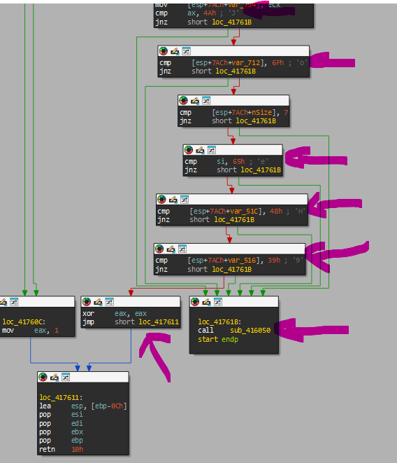
Task: Click the graph icon on the nSize compare block
Action: pos(206,101)
